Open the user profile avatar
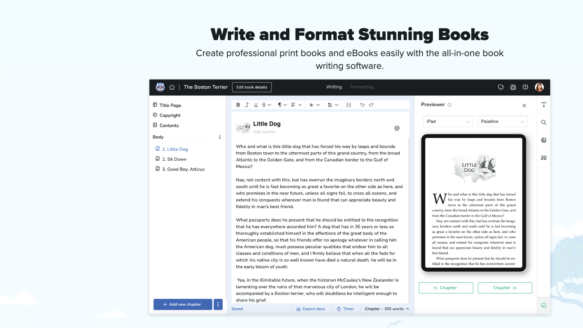Viewport: 583px width, 328px height. click(x=539, y=87)
